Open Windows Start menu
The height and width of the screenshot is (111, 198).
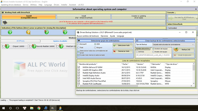coord(3,108)
